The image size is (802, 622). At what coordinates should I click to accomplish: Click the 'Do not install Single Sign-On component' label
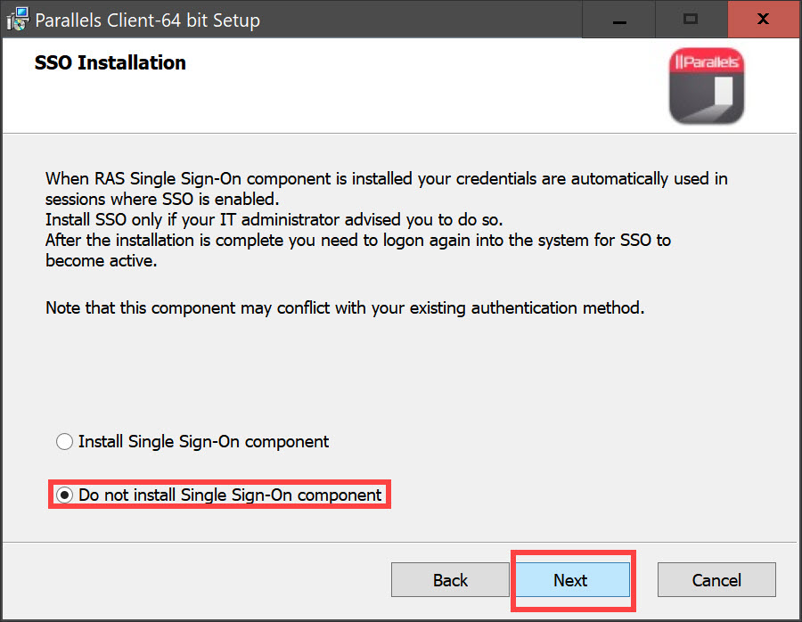coord(230,495)
